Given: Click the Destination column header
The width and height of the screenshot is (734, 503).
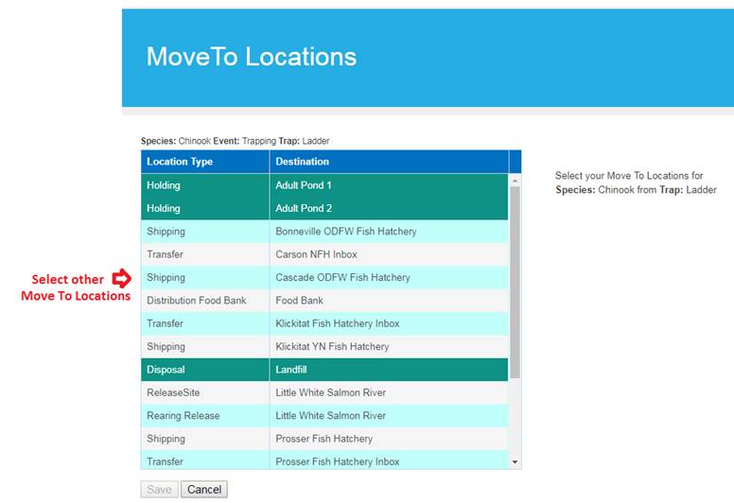Looking at the screenshot, I should pos(389,162).
